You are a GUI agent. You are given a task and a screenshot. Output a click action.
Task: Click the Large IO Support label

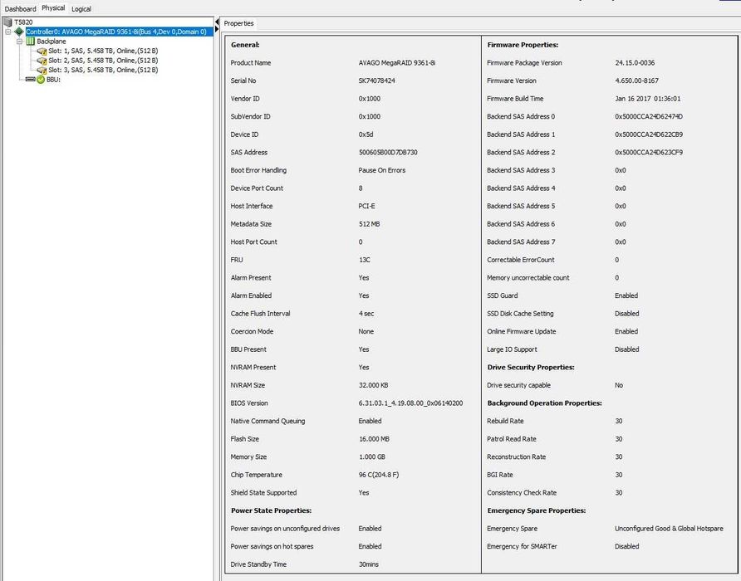pos(512,349)
